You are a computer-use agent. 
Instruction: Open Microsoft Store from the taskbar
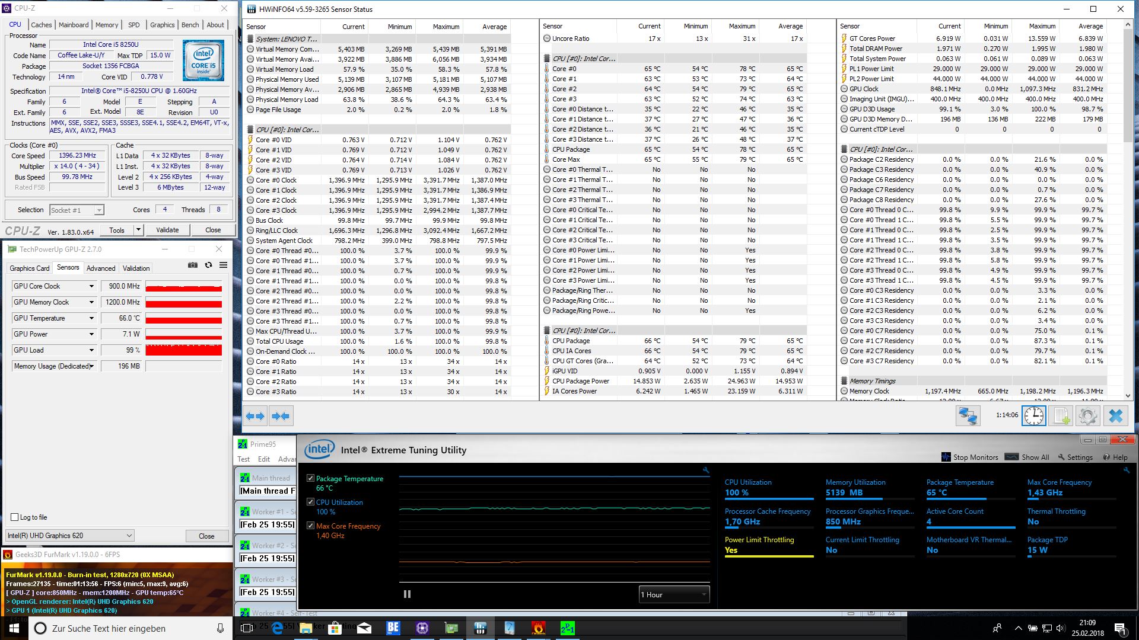pos(335,628)
